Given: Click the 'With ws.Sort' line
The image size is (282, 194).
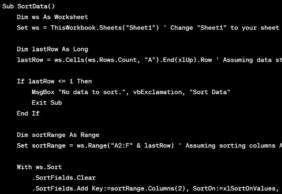Looking at the screenshot, I should [39, 167].
